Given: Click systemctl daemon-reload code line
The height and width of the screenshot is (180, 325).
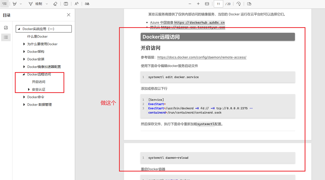Looking at the screenshot, I should click(168, 158).
